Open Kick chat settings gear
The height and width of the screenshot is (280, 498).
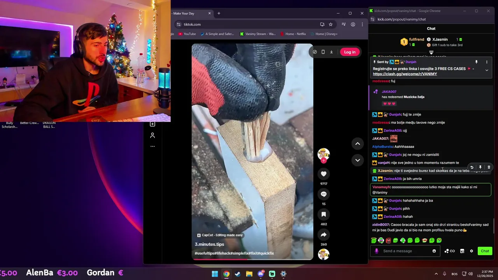(472, 251)
